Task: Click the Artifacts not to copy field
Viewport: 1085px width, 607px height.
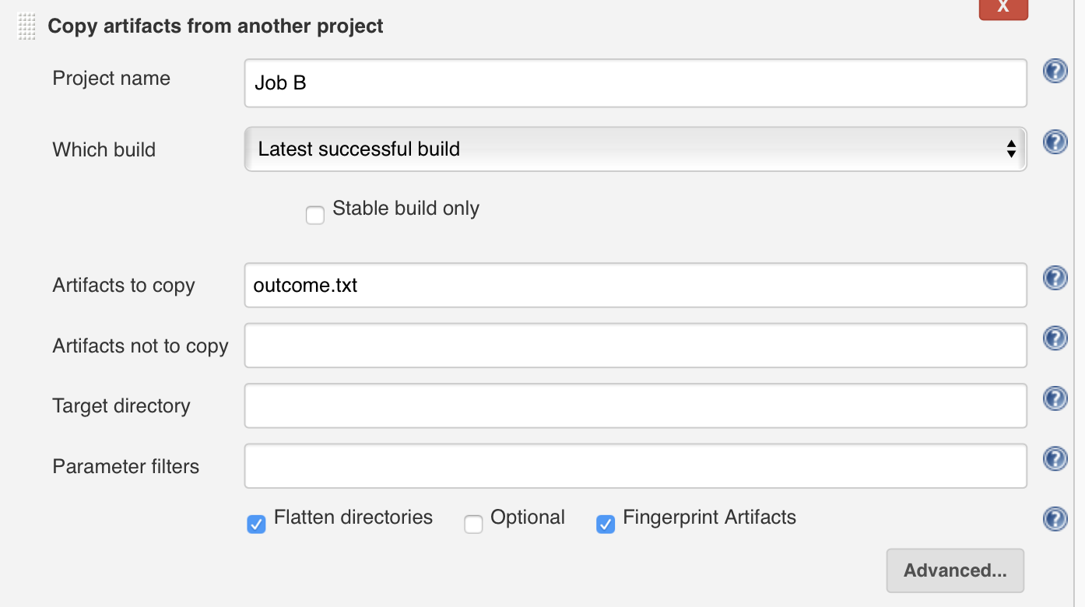Action: [x=635, y=346]
